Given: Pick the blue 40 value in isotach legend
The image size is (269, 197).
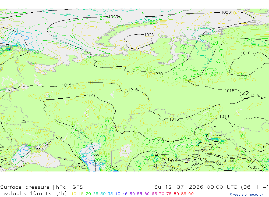Looking at the screenshot, I should (118, 194).
